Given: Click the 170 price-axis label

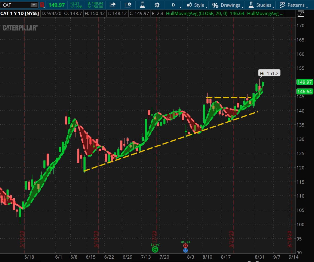Looking at the screenshot, I should (x=301, y=26).
